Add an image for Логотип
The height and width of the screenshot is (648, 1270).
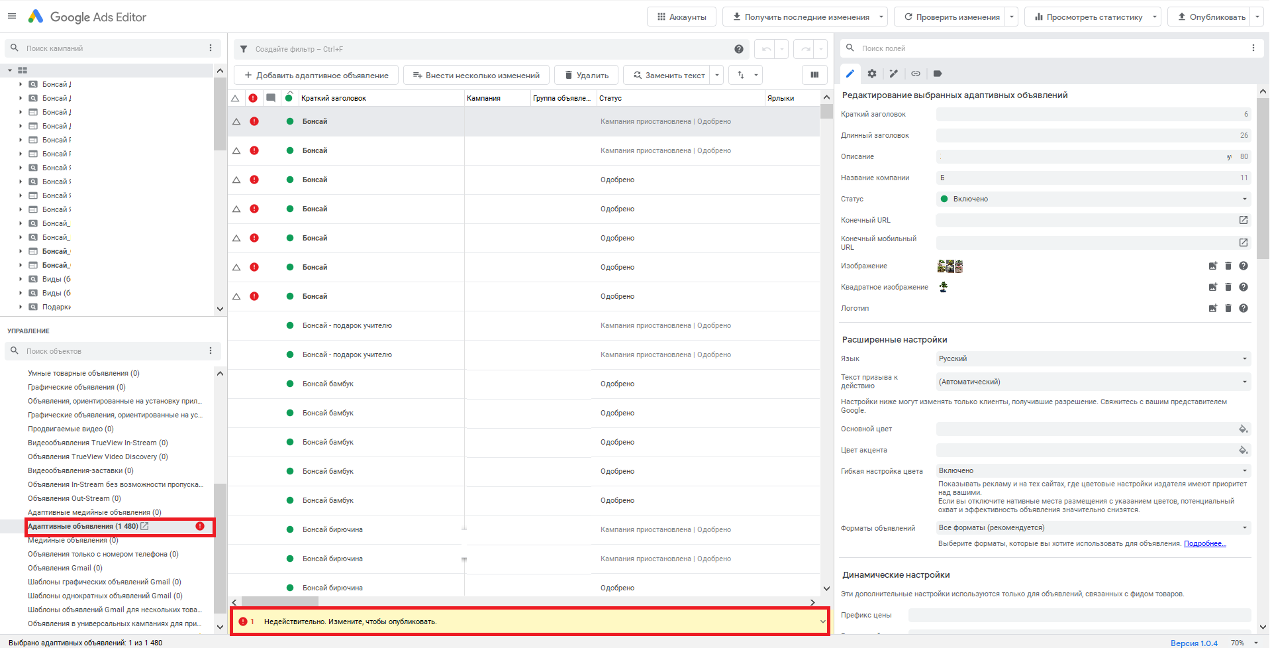pos(1212,308)
